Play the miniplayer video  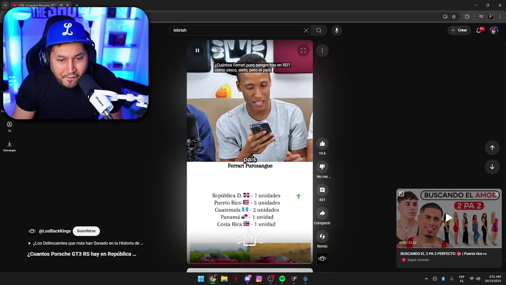tap(449, 217)
